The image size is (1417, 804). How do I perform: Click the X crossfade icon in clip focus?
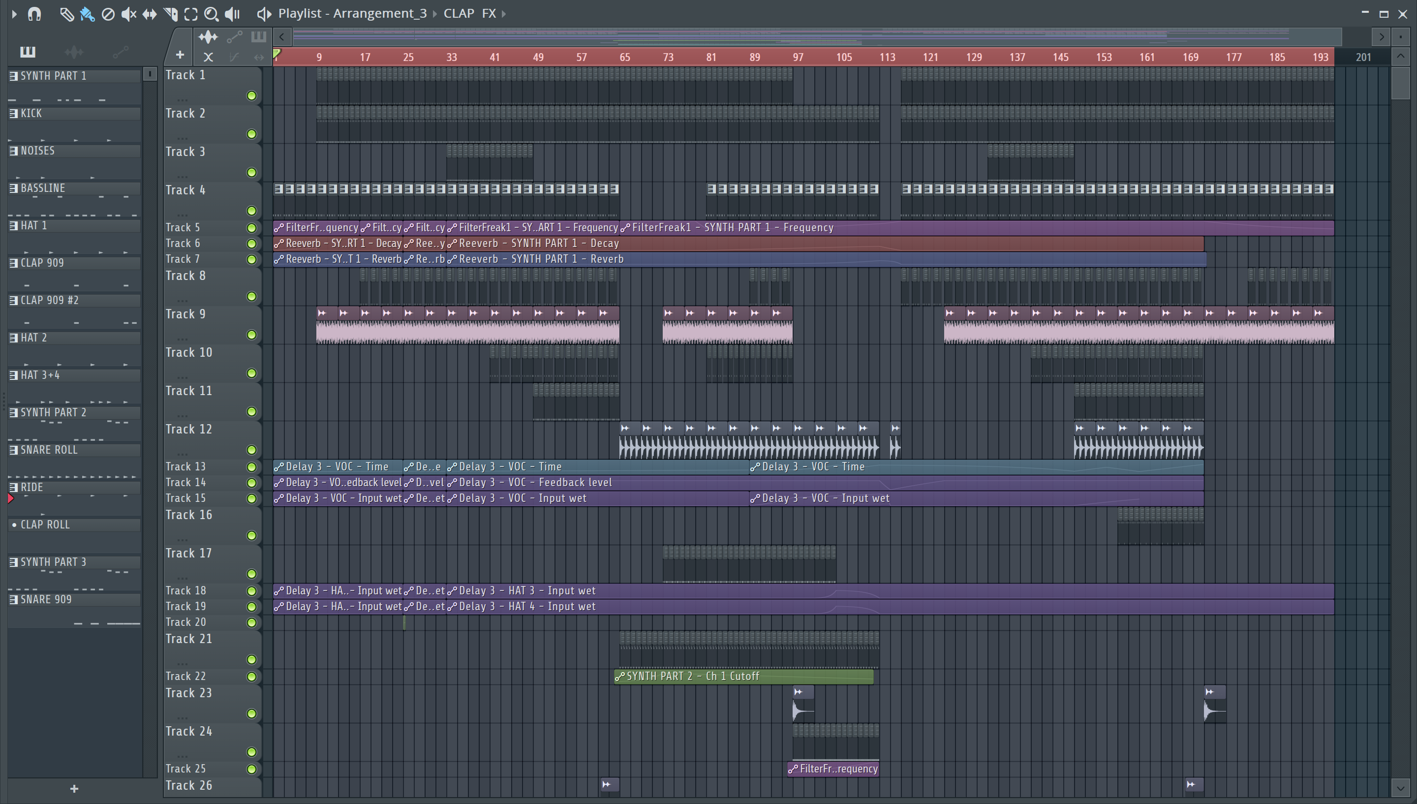(208, 57)
